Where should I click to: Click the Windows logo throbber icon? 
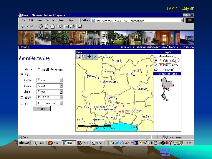[190, 20]
